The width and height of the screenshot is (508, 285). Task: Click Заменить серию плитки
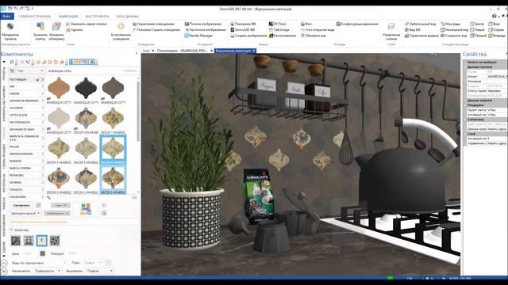coord(87,24)
